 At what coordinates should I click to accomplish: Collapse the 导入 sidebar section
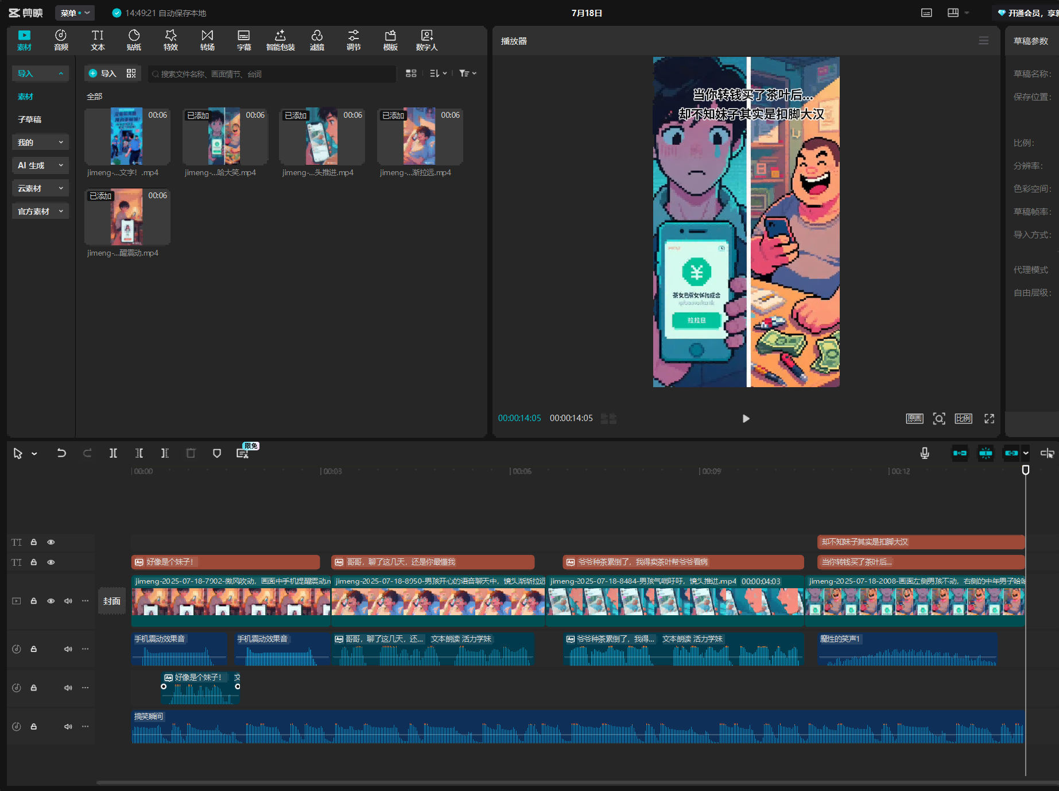[x=40, y=74]
